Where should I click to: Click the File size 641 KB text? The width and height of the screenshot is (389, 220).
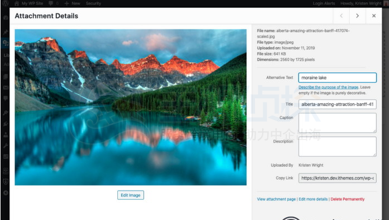point(271,53)
